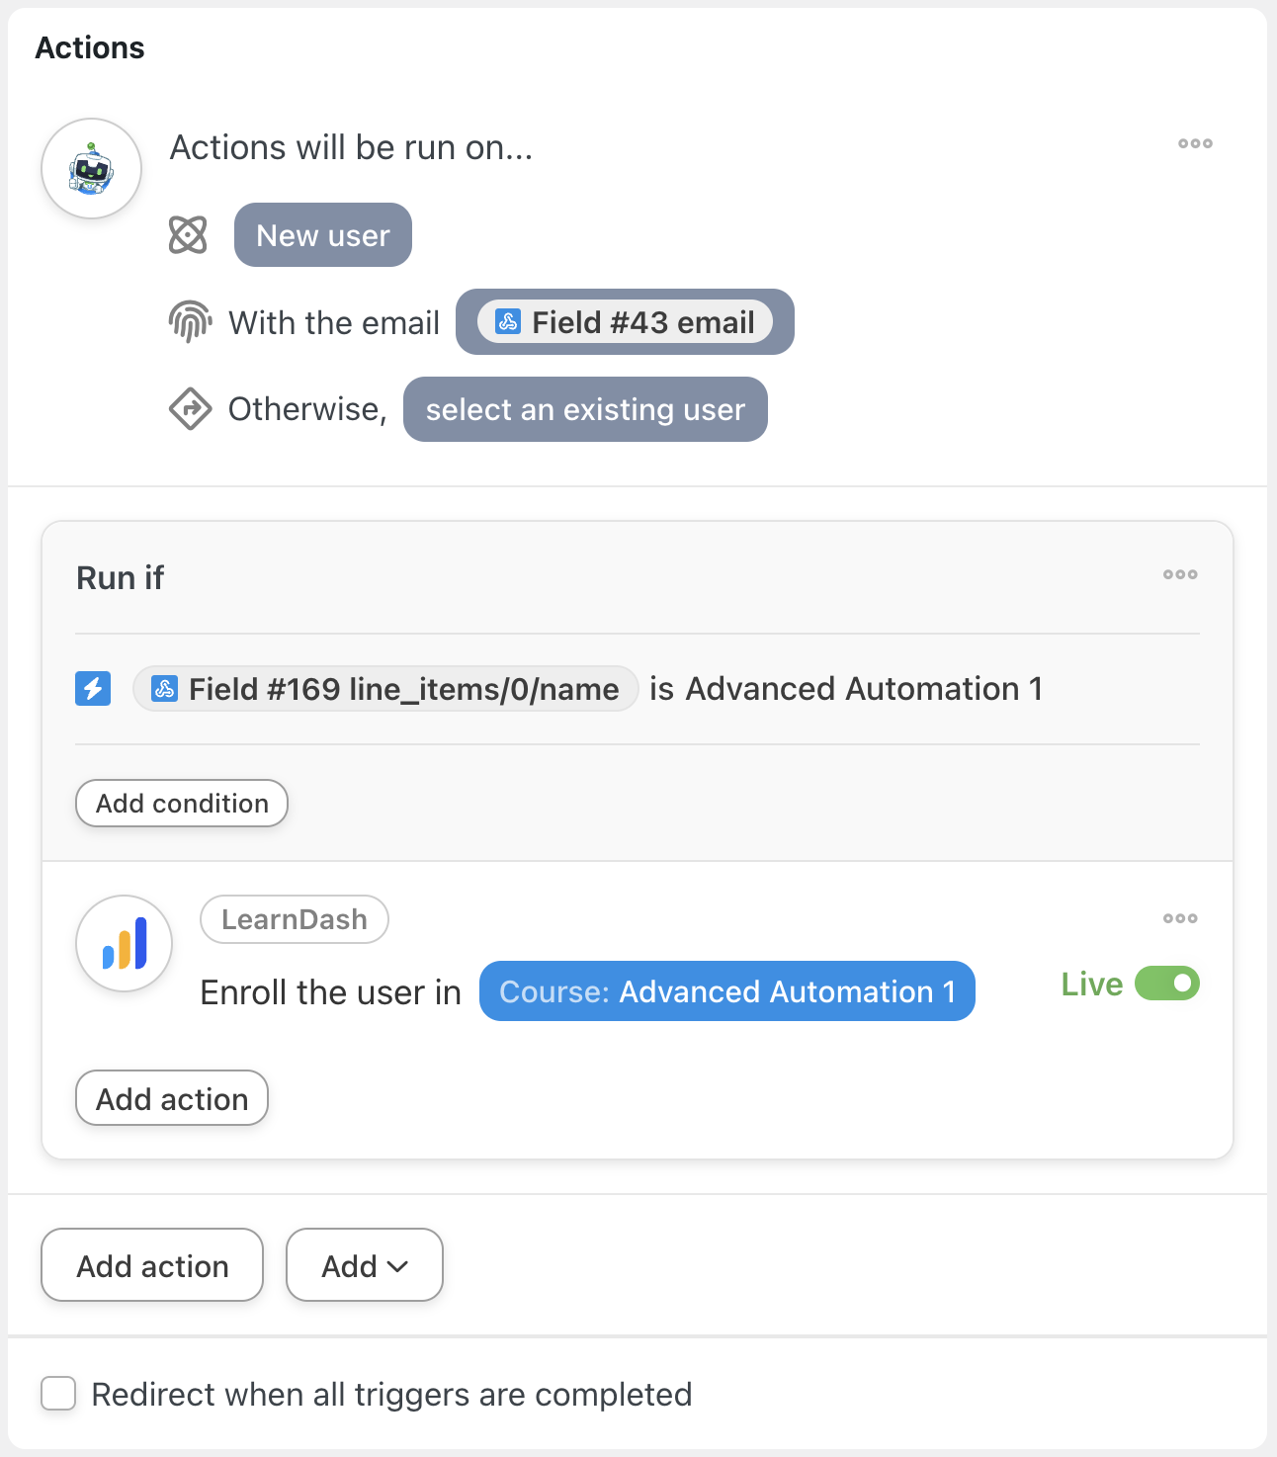
Task: Click the bottom Add action button
Action: 152,1265
